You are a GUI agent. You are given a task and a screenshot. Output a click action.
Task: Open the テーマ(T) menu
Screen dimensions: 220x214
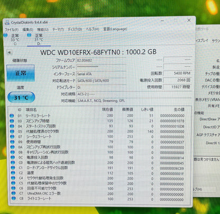58,30
